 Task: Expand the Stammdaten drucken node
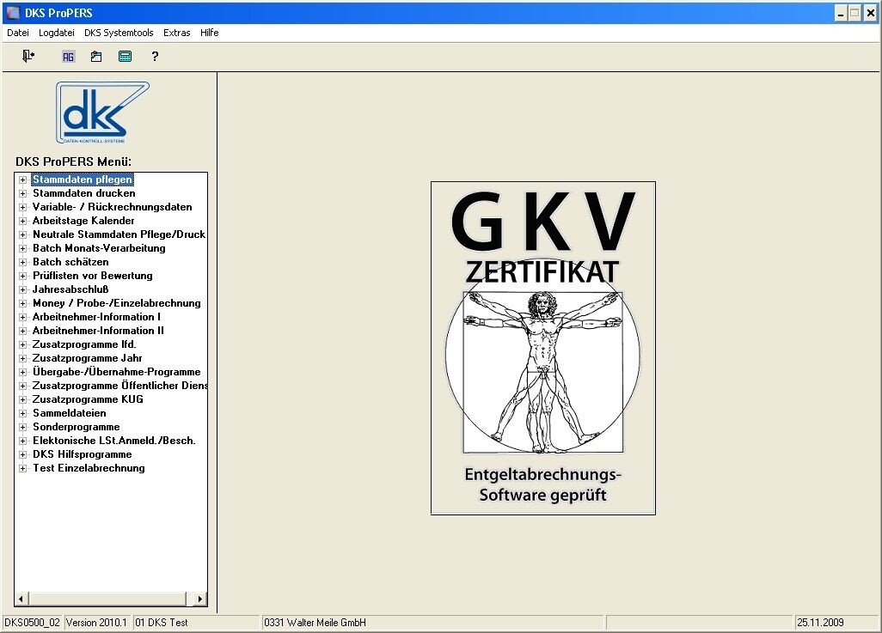pyautogui.click(x=22, y=193)
